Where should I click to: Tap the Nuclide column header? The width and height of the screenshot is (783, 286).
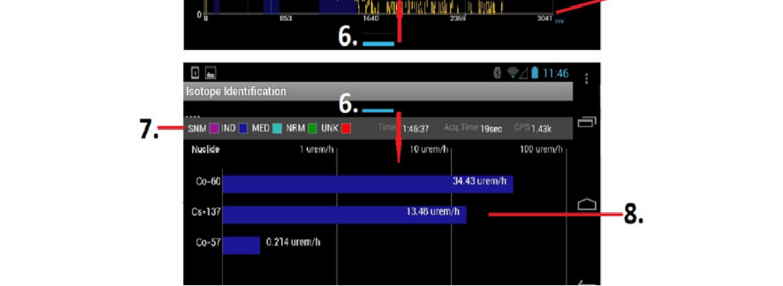(x=205, y=149)
